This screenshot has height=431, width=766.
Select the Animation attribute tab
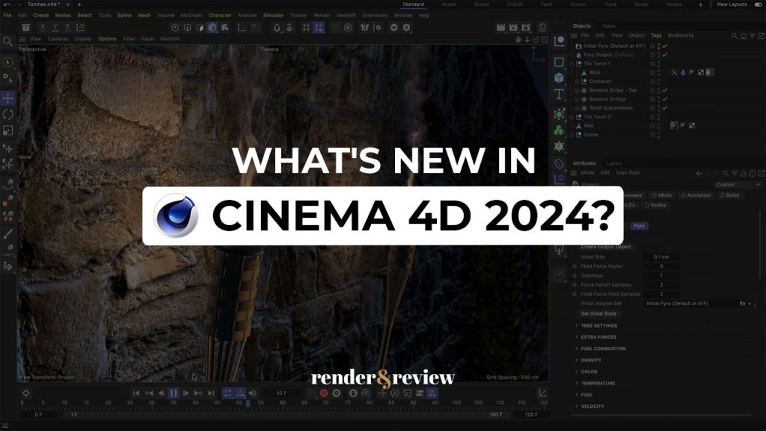point(696,195)
